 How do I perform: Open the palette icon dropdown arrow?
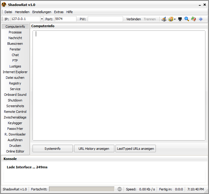(175, 19)
